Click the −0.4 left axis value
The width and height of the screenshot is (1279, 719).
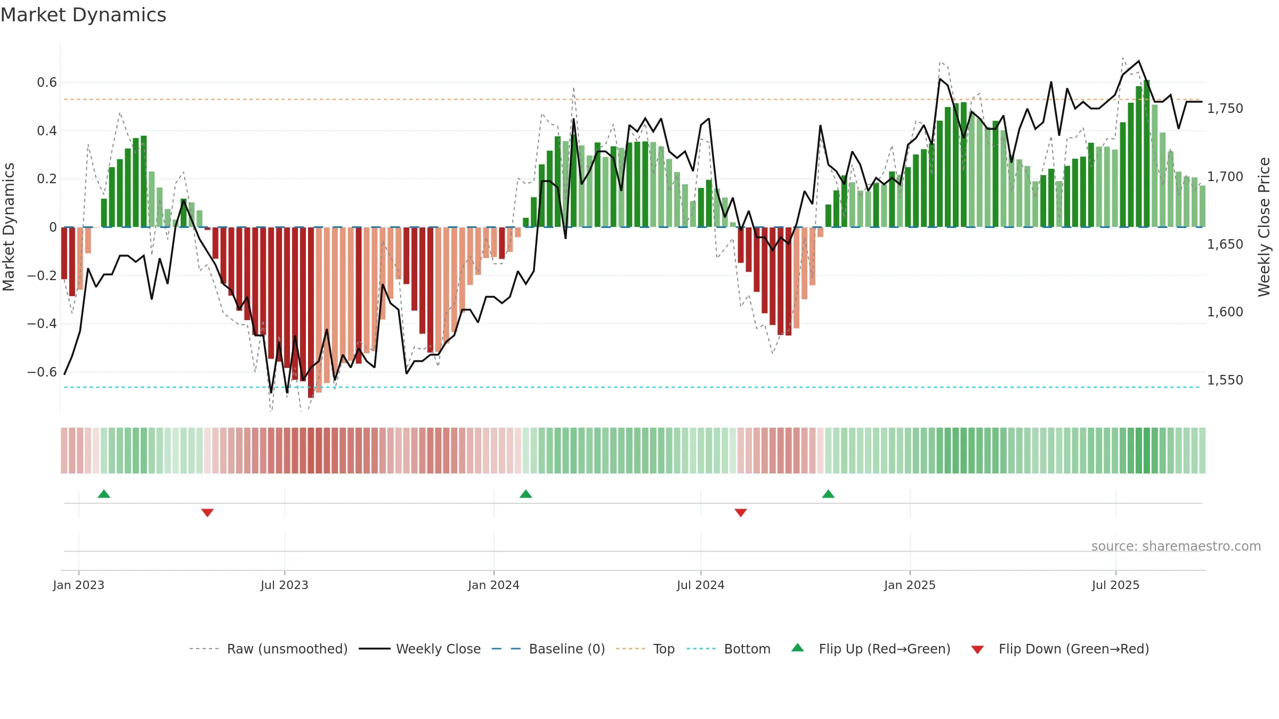(x=42, y=324)
